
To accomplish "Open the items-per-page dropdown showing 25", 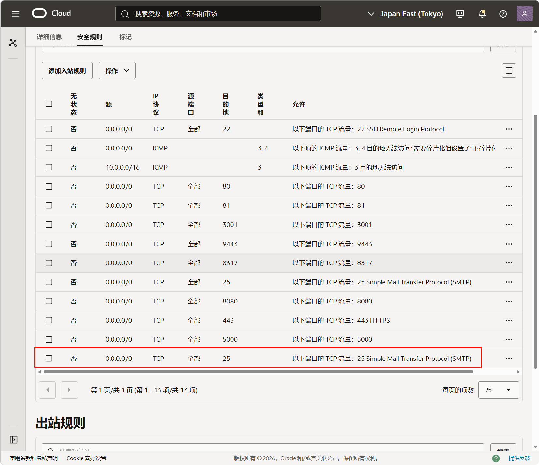I will click(498, 390).
